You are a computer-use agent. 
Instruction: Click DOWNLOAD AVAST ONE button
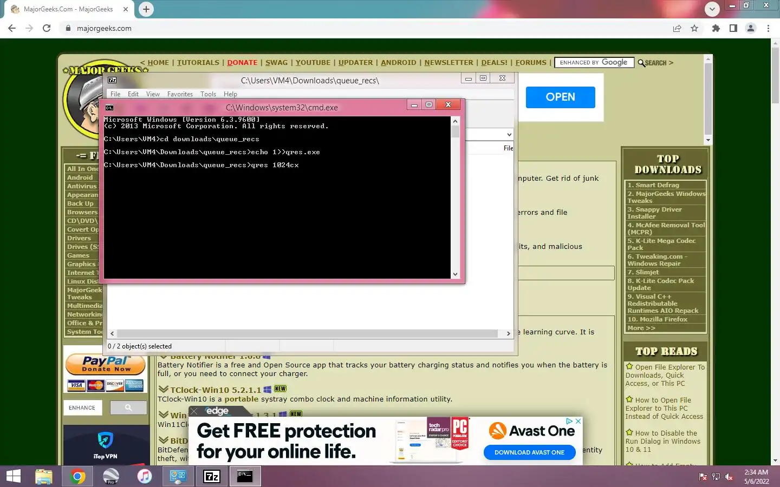[x=529, y=452]
